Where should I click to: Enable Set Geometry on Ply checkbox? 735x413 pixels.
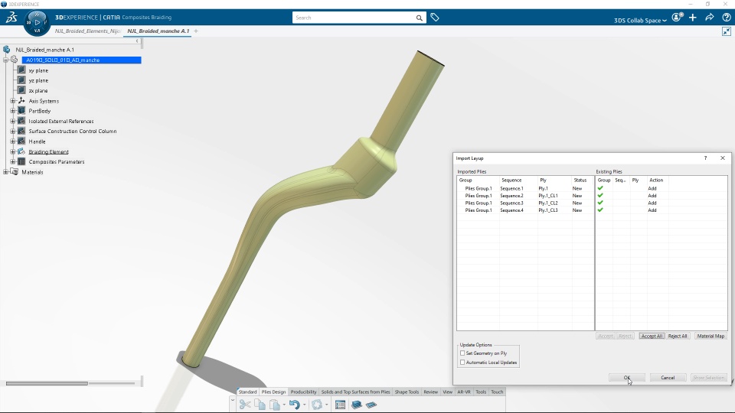(x=462, y=353)
